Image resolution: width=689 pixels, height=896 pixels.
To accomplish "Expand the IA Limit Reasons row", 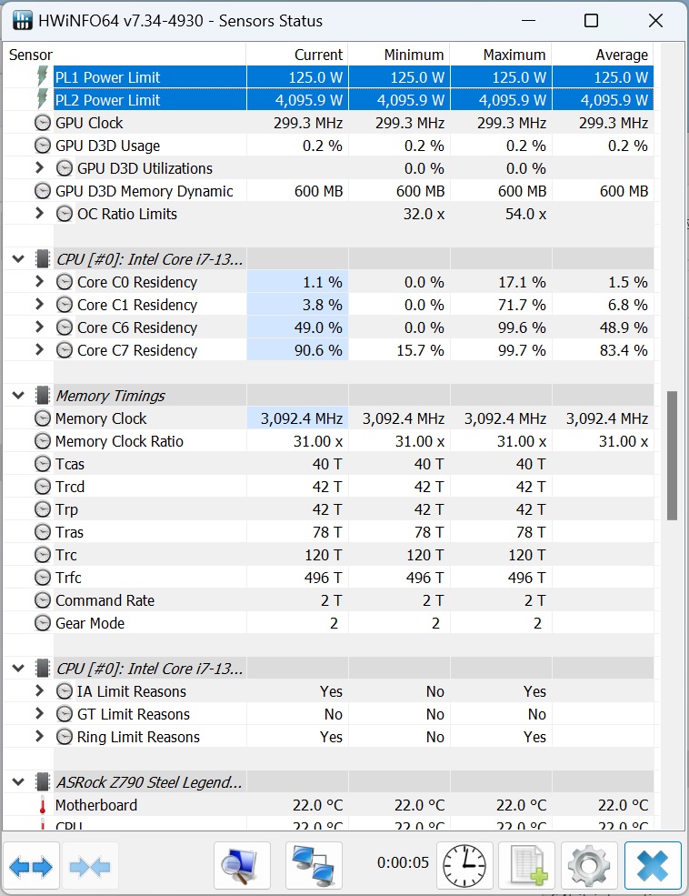I will 39,691.
